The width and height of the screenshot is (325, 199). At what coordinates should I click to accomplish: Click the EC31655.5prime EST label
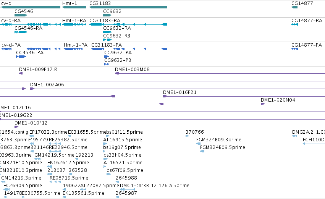[87, 132]
